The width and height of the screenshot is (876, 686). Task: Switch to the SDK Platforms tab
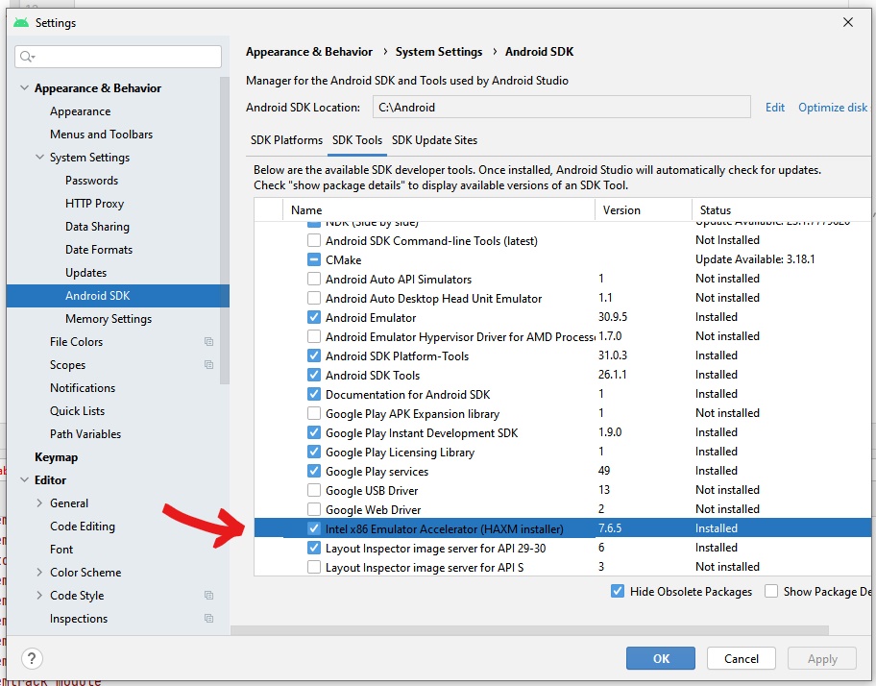pos(286,140)
